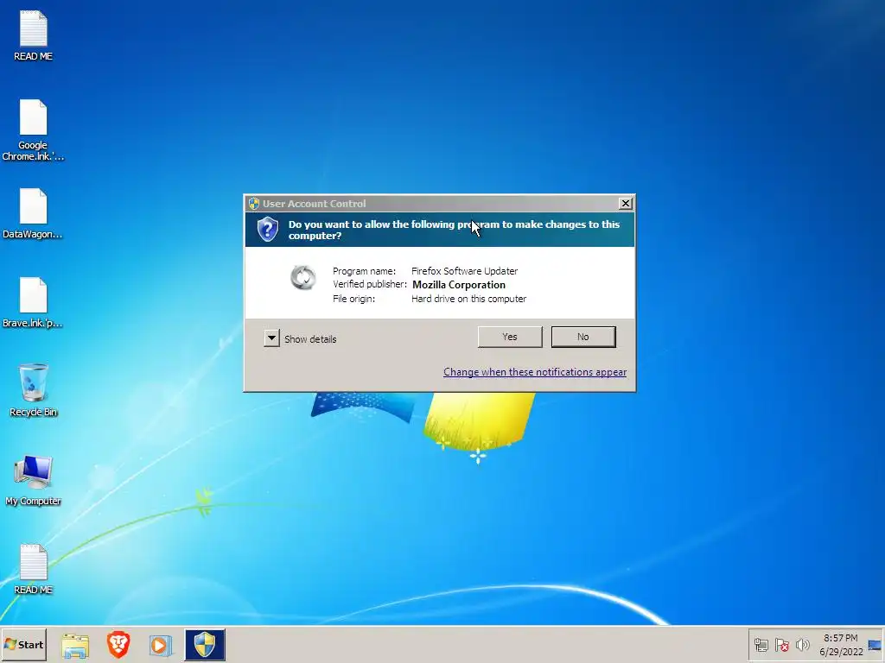The height and width of the screenshot is (663, 885).
Task: Click the question mark shield icon in dialog
Action: [x=268, y=230]
